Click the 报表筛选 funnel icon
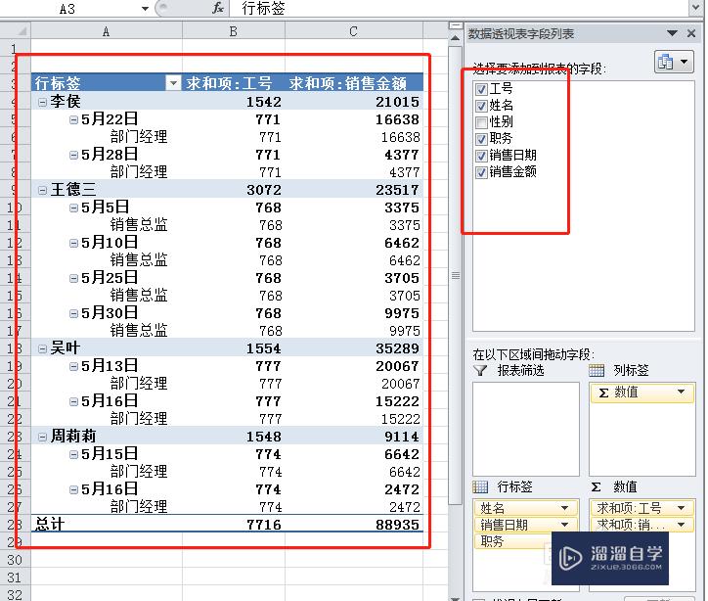Screen dimensions: 708x601 480,371
